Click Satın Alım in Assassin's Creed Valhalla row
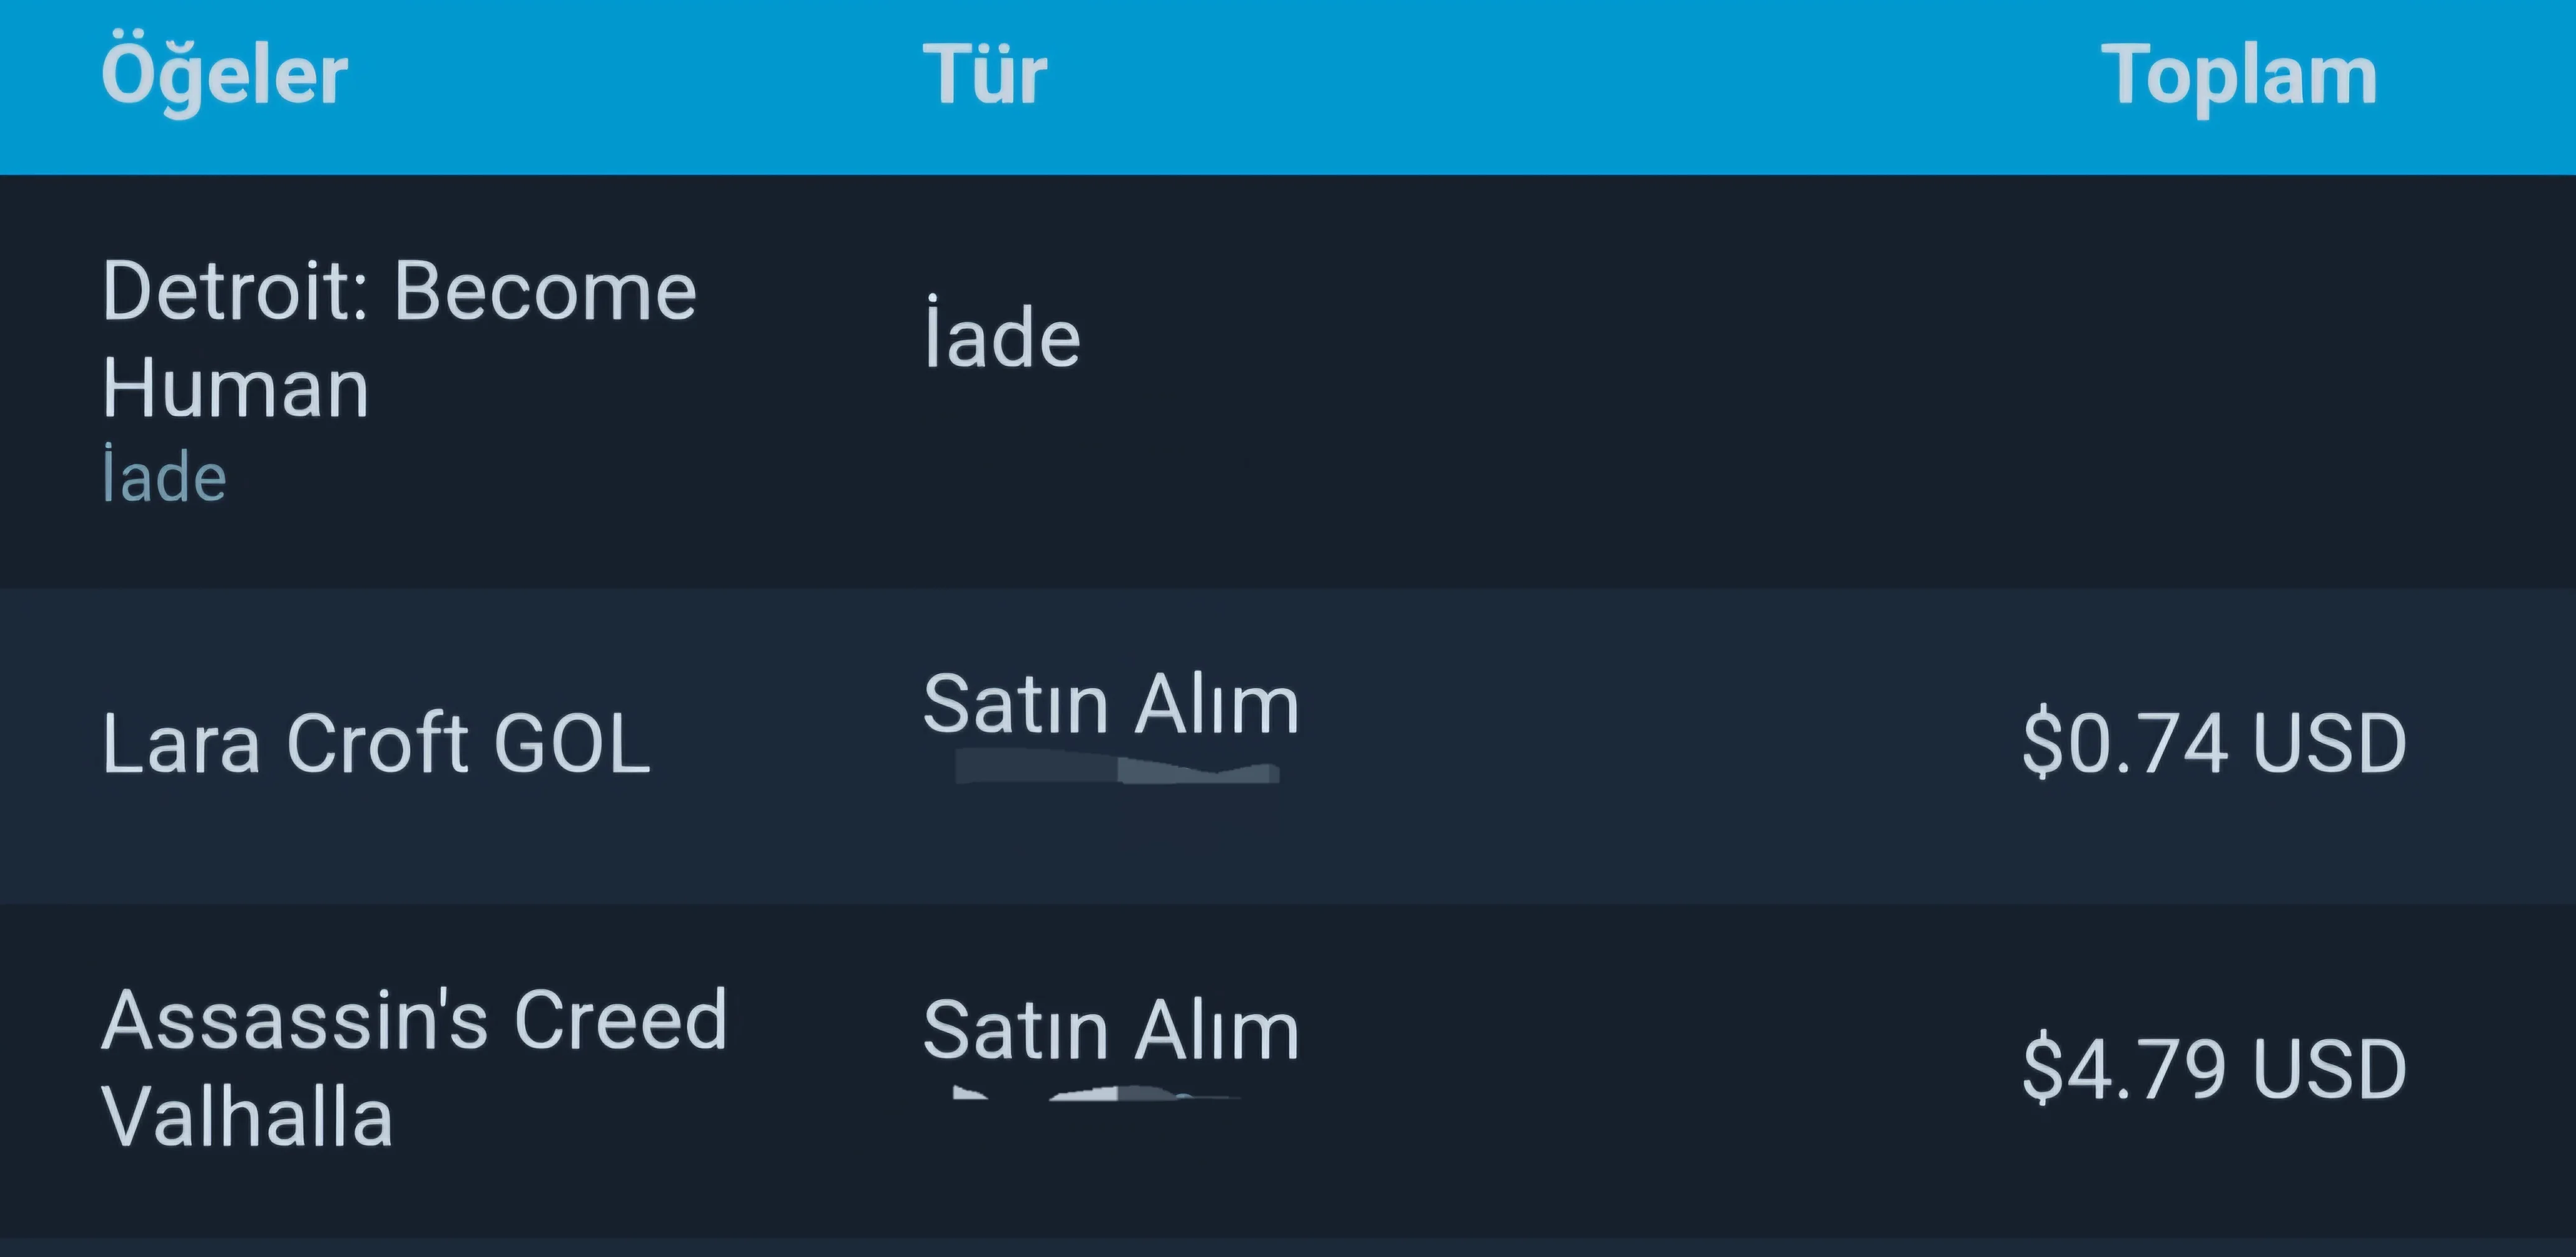The image size is (2576, 1257). [1110, 1031]
